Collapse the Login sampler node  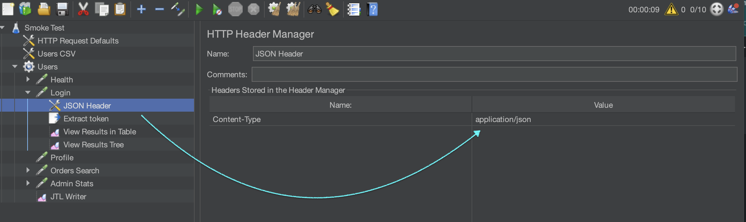[28, 92]
